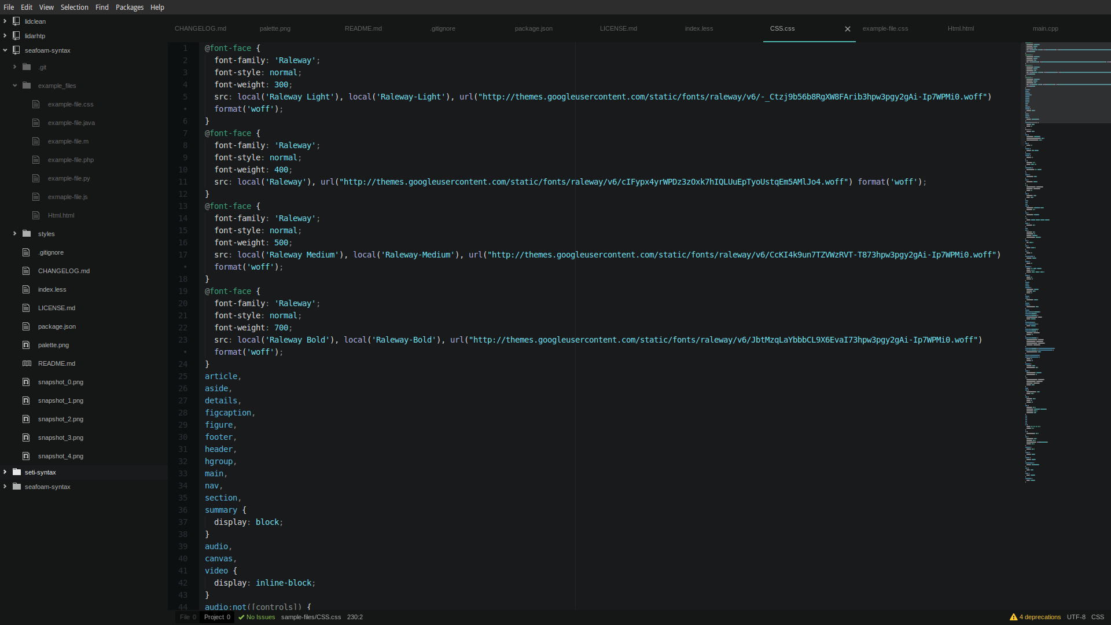Screen dimensions: 1111x625
Task: Open Html.html file in sidebar
Action: pyautogui.click(x=61, y=215)
